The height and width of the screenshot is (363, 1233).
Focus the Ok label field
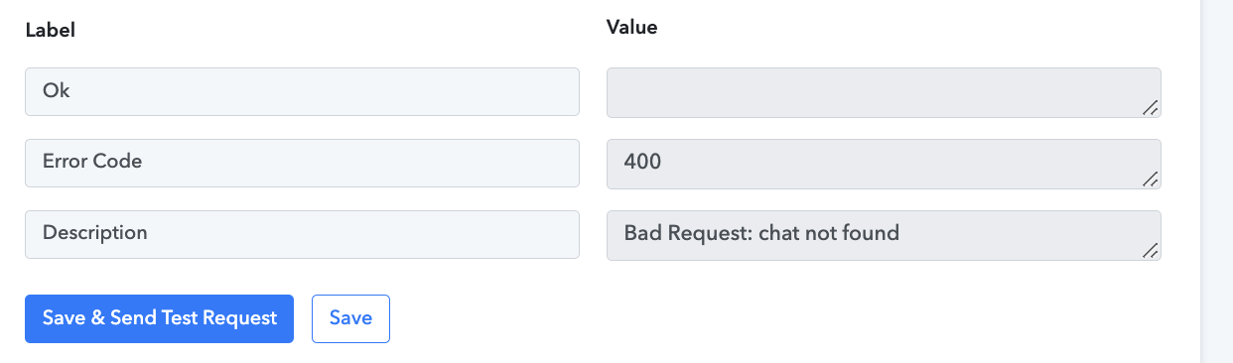[302, 91]
